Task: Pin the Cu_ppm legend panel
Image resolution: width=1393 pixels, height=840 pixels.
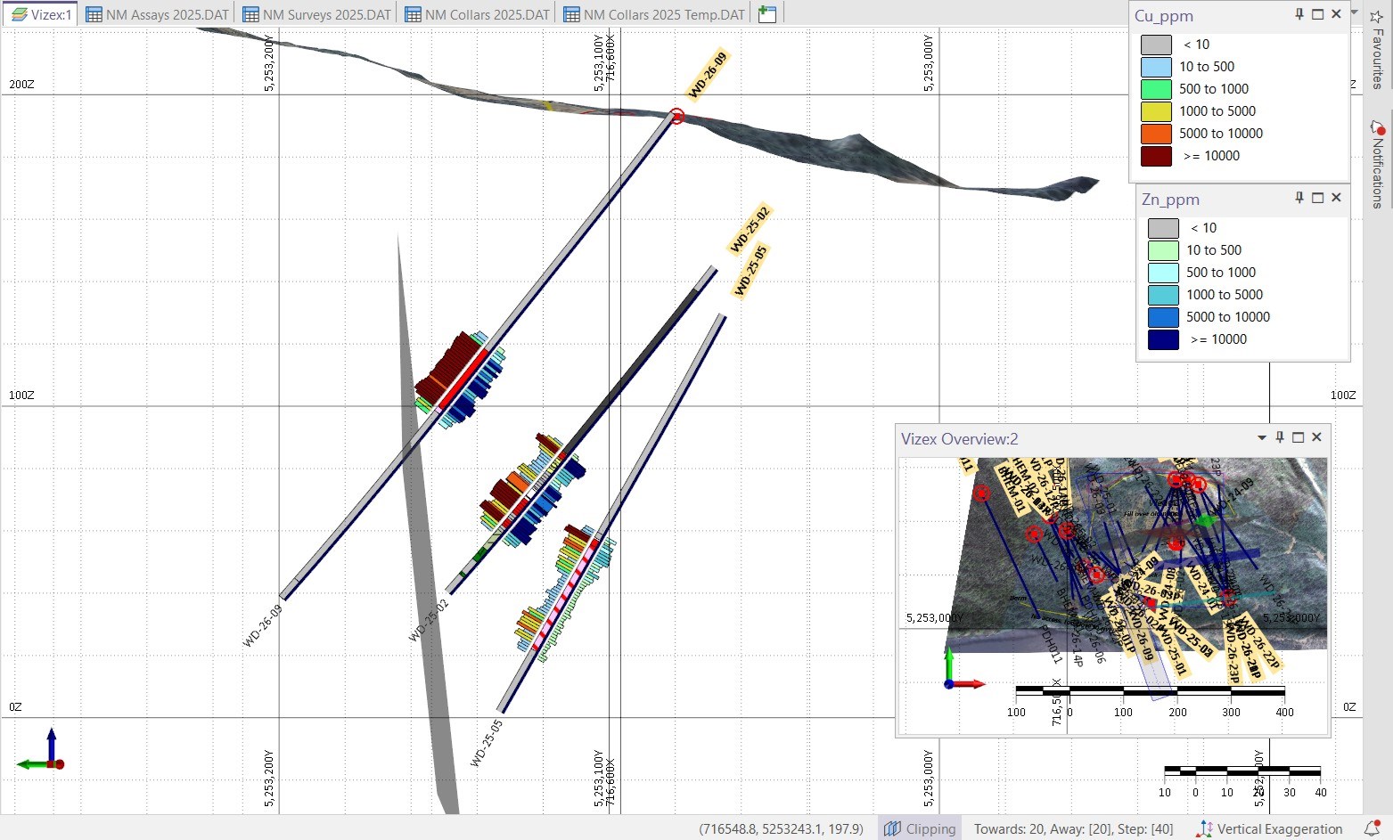Action: tap(1299, 14)
